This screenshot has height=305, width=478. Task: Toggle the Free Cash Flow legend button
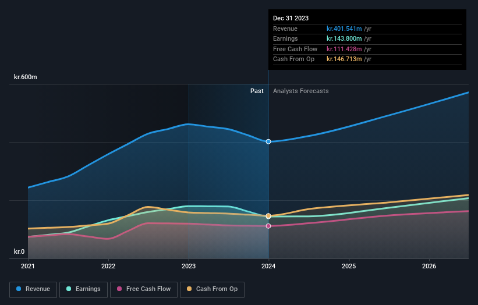[x=144, y=289]
